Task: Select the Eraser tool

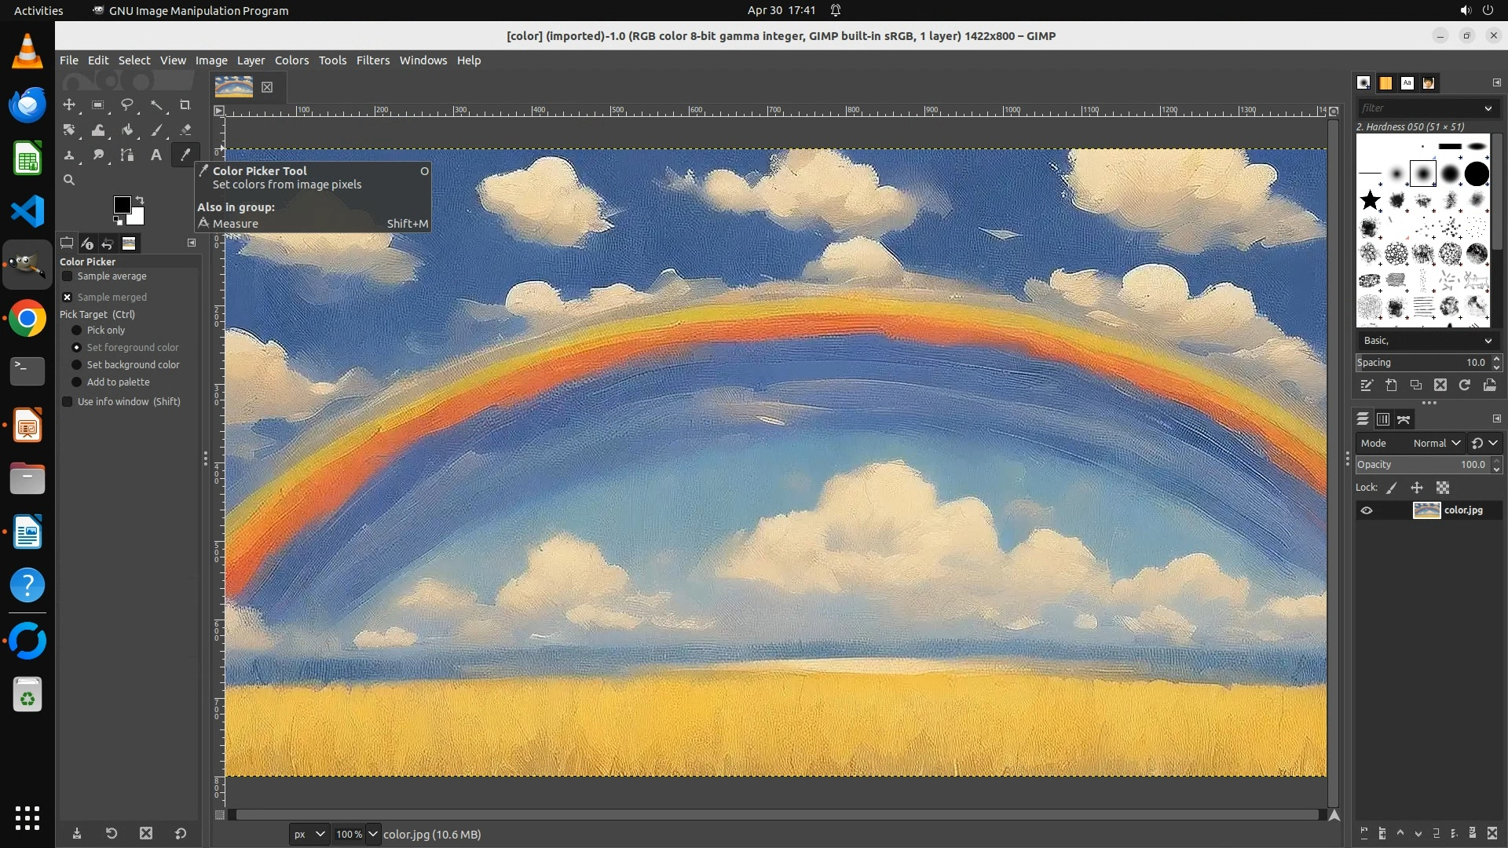Action: [x=185, y=130]
